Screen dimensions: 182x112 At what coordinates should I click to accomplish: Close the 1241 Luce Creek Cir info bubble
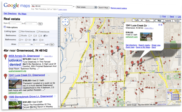tap(162, 25)
